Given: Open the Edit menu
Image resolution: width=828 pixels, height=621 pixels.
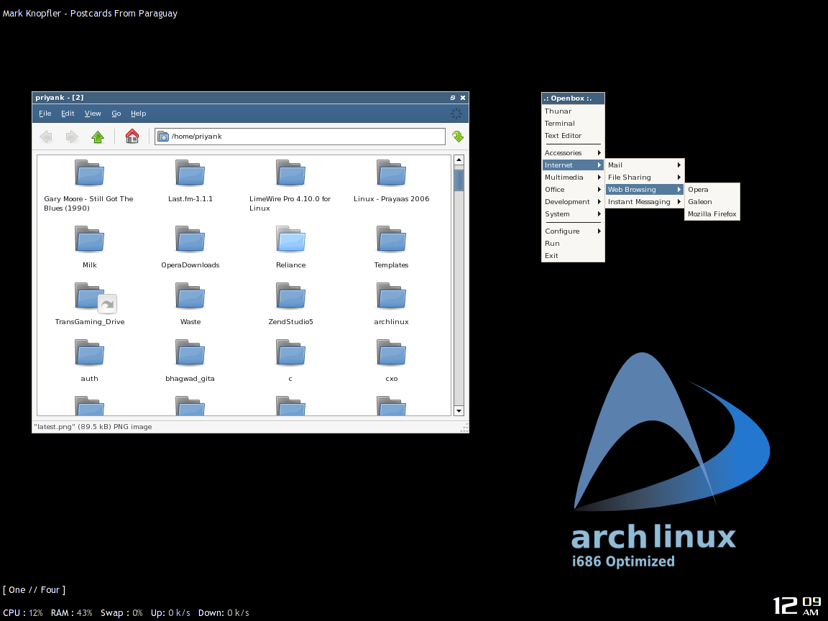Looking at the screenshot, I should pyautogui.click(x=68, y=114).
